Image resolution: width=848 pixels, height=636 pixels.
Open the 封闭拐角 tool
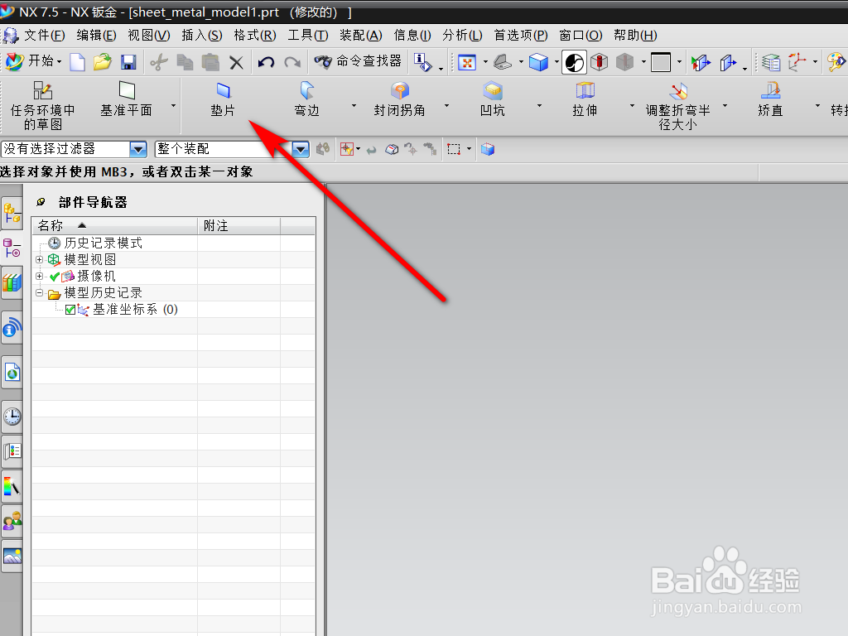[x=400, y=98]
